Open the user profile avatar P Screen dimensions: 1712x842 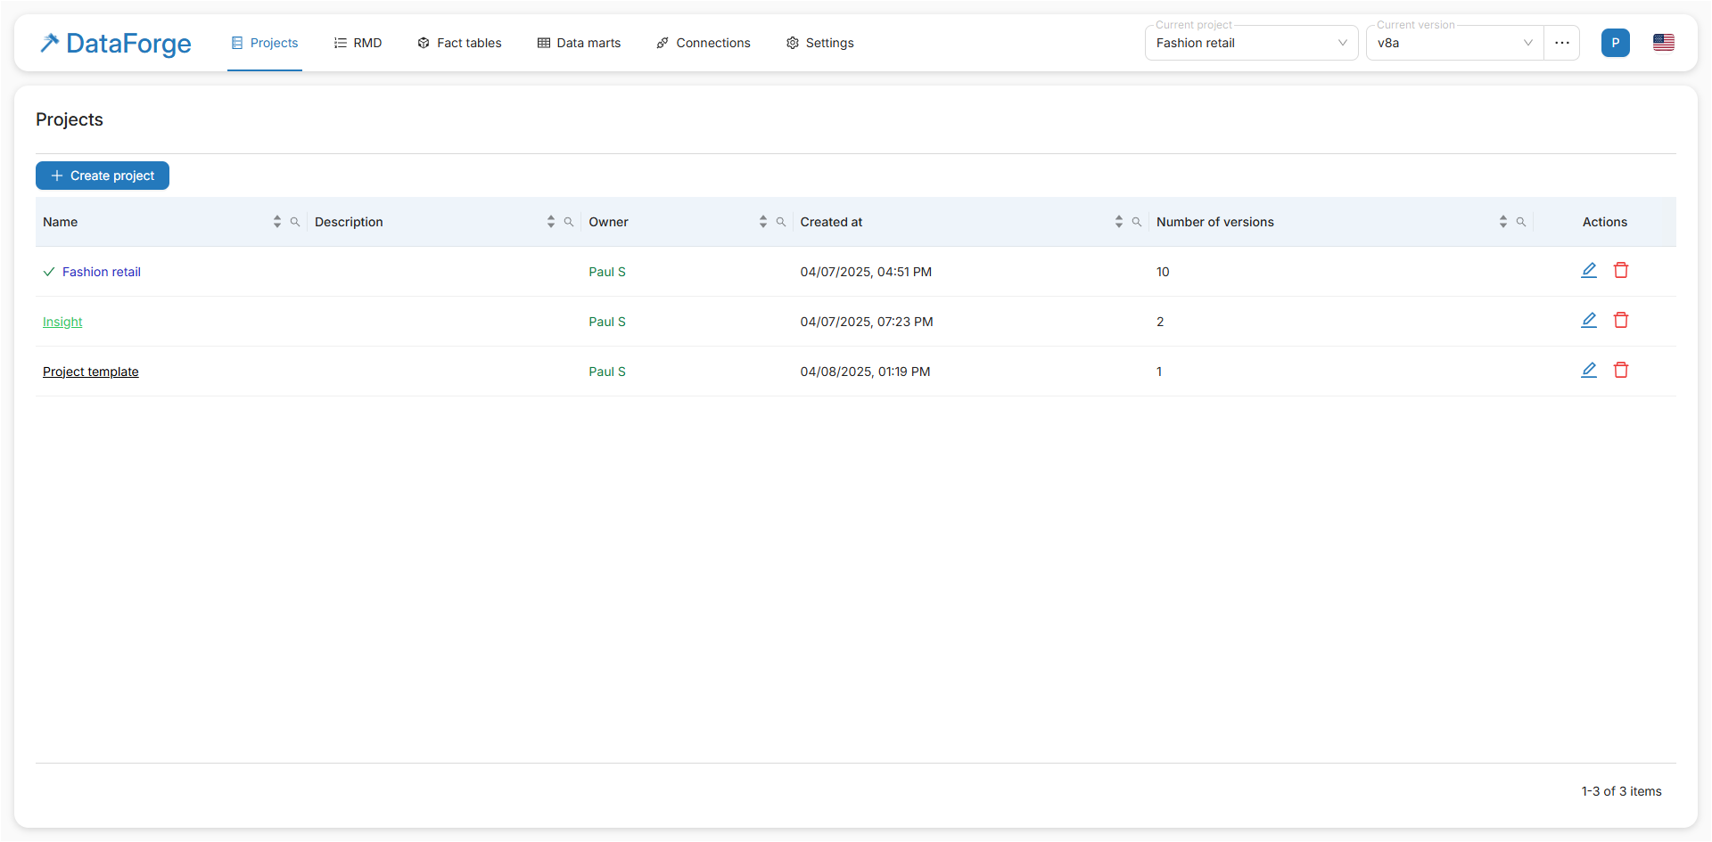click(x=1615, y=43)
